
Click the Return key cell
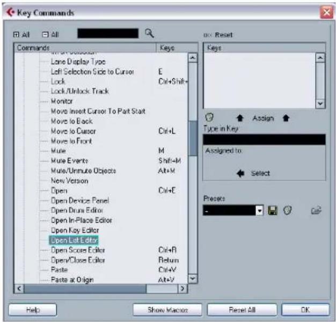pos(169,260)
